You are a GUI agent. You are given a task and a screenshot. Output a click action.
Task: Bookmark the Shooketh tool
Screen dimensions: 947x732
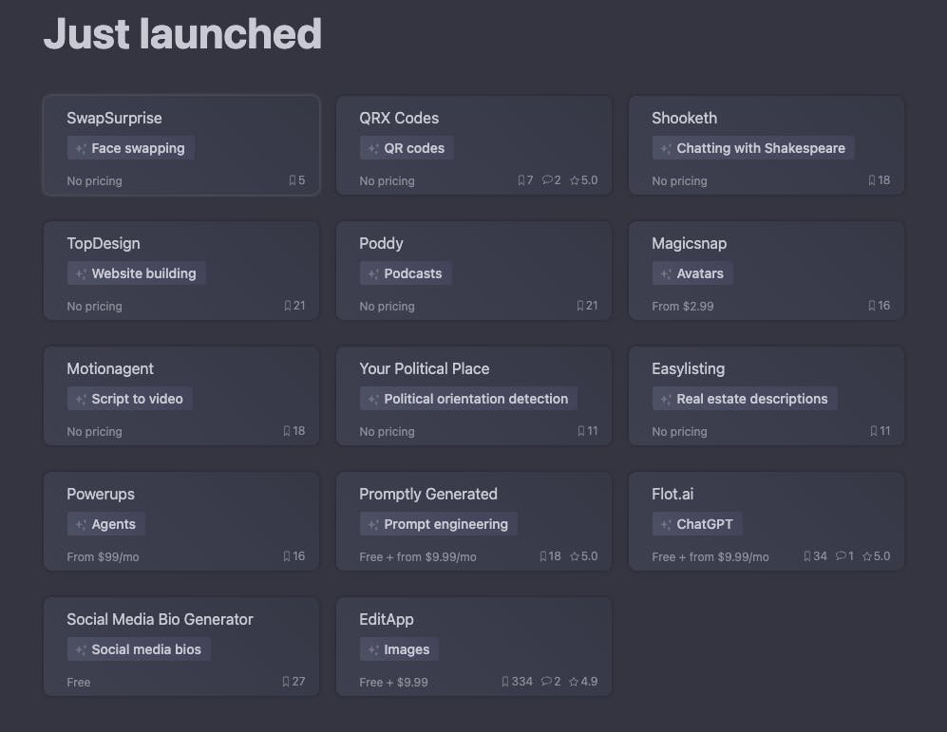pos(872,180)
